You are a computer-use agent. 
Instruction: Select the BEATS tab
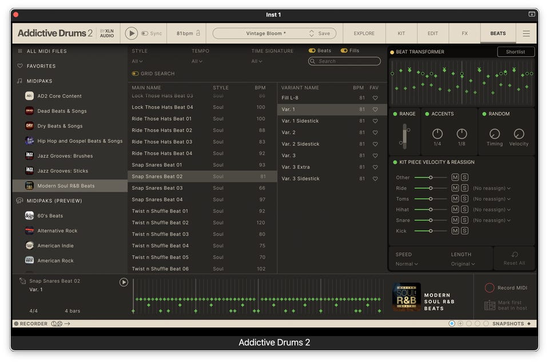coord(498,33)
